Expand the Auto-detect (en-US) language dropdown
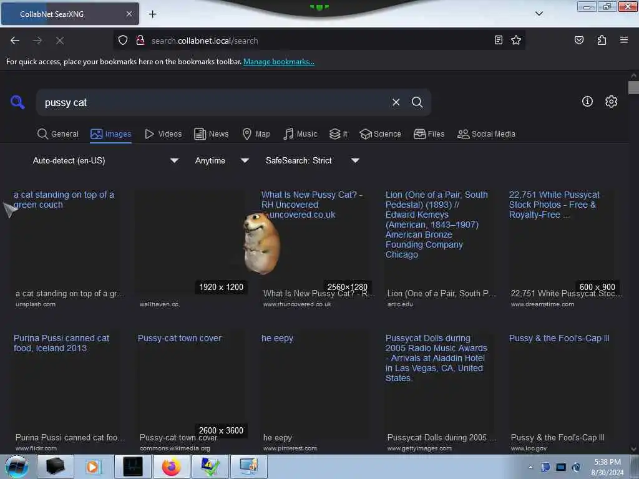The width and height of the screenshot is (639, 479). tap(105, 160)
